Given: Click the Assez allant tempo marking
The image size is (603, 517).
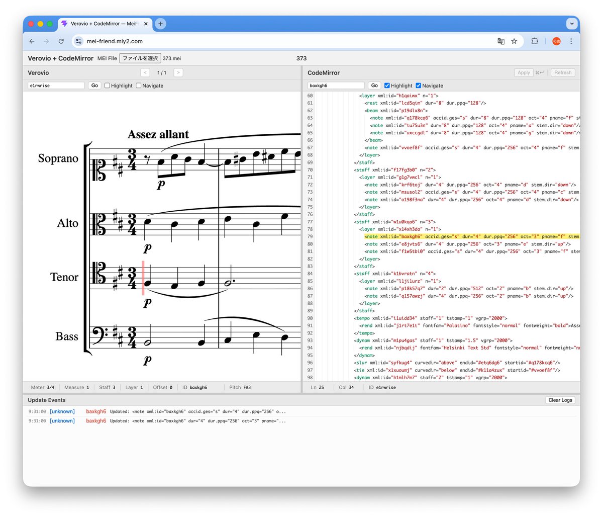Looking at the screenshot, I should pyautogui.click(x=158, y=134).
